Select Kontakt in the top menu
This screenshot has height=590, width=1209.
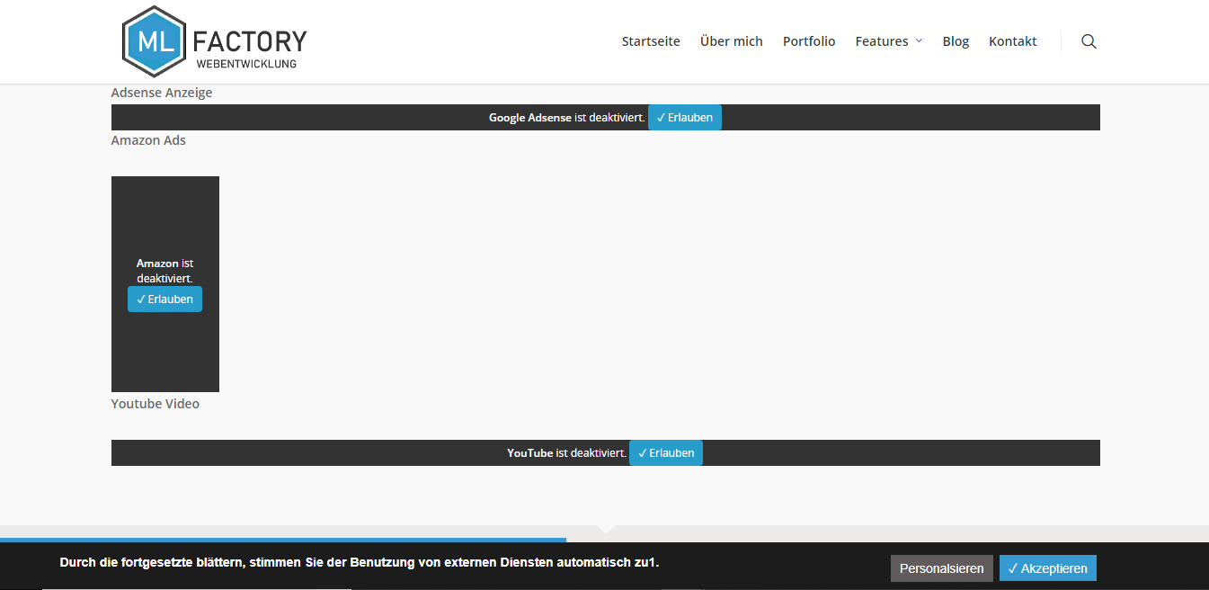(x=1012, y=41)
